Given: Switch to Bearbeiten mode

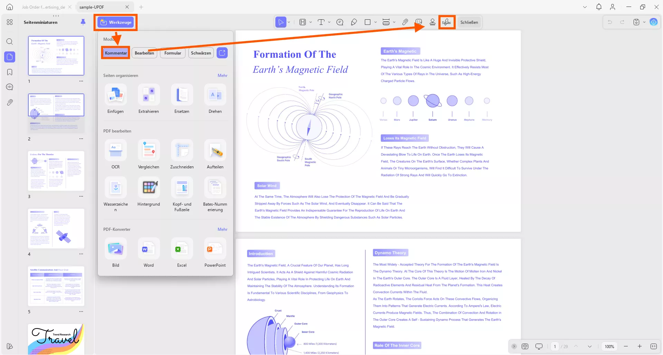Looking at the screenshot, I should 144,53.
